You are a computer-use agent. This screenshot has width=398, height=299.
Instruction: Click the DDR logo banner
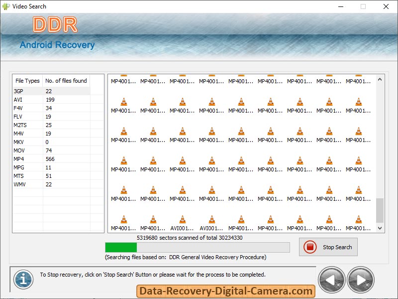pos(56,25)
